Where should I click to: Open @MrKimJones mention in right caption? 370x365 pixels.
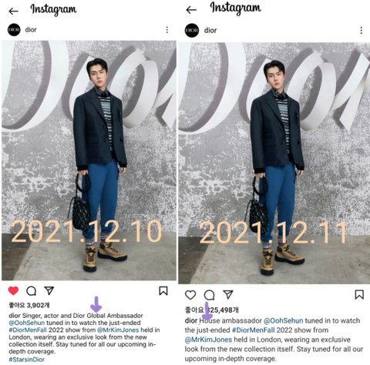pos(208,340)
